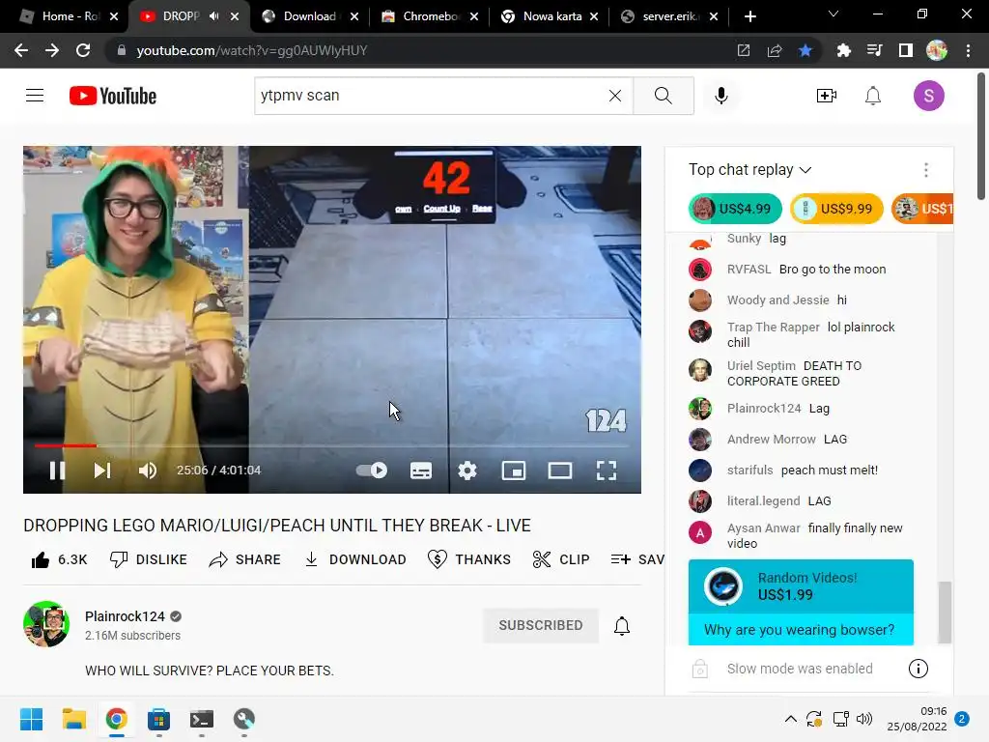The image size is (989, 742).
Task: Open the US$4.99 Super Chat chip
Action: click(x=735, y=209)
